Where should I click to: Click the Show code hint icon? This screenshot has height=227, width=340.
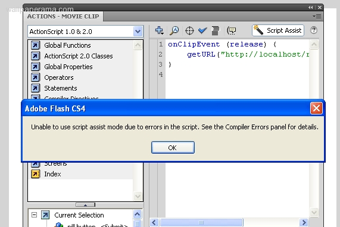click(x=232, y=30)
